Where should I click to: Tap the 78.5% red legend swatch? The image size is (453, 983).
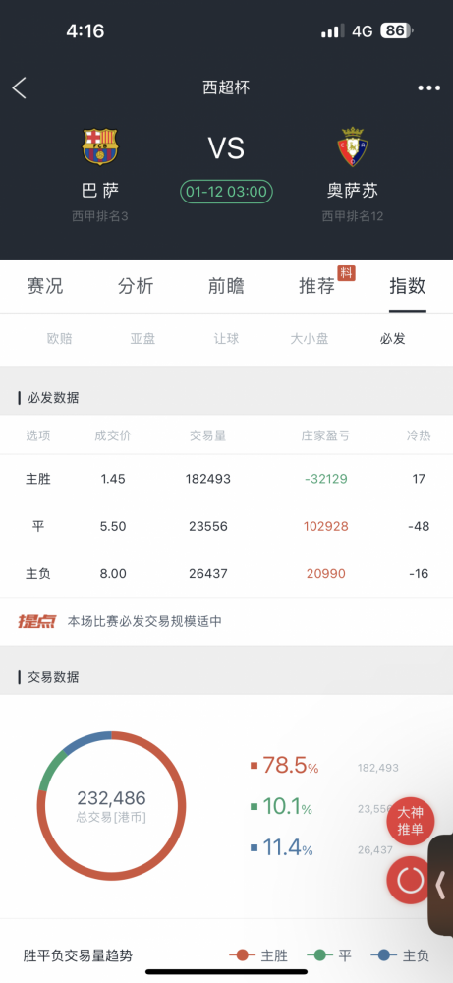[254, 766]
